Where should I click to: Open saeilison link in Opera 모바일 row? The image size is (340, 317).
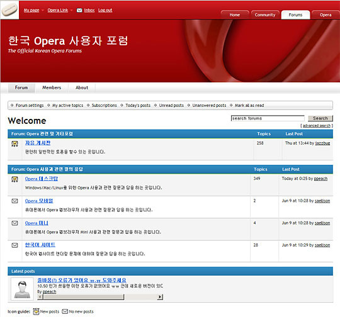(322, 201)
